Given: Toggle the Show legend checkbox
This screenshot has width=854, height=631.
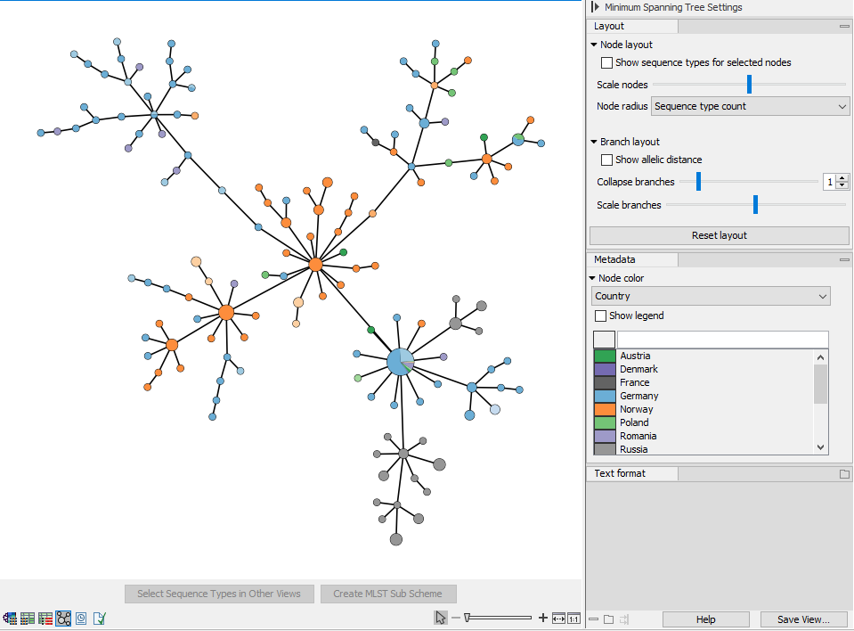Looking at the screenshot, I should [x=600, y=315].
